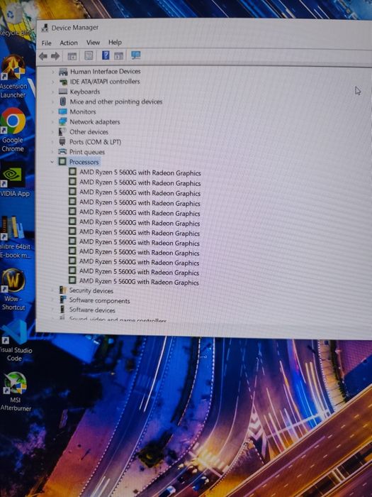Select the Human Interface Devices icon
Viewport: 372px width, 497px height.
(63, 72)
